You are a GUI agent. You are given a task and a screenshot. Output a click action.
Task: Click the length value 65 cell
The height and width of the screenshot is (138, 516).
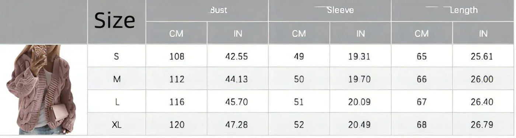click(422, 56)
